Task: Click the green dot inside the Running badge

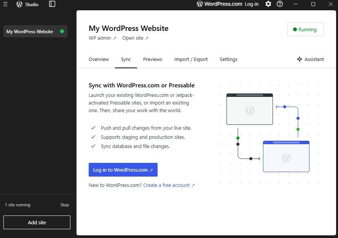Action: [x=294, y=29]
